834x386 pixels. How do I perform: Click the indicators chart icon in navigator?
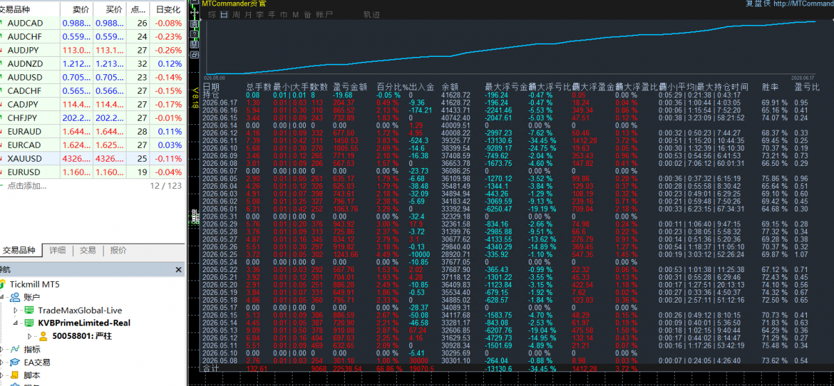tap(15, 349)
